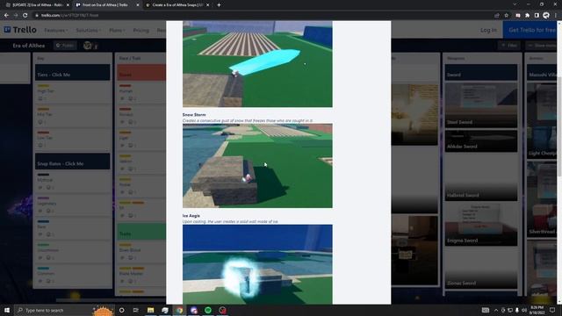Viewport: 562px width, 316px height.
Task: Click the volume icon in system tray
Action: [523, 310]
